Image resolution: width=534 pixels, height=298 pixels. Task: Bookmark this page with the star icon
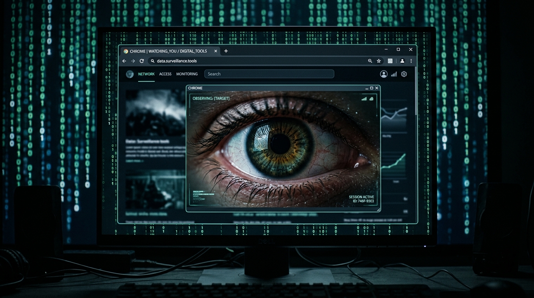coord(379,61)
